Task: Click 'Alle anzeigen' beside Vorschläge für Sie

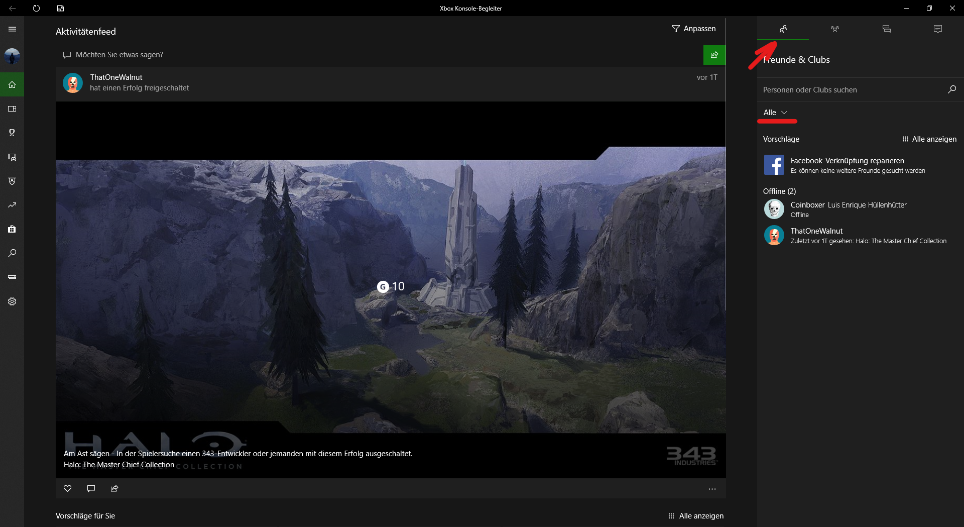Action: (x=696, y=516)
